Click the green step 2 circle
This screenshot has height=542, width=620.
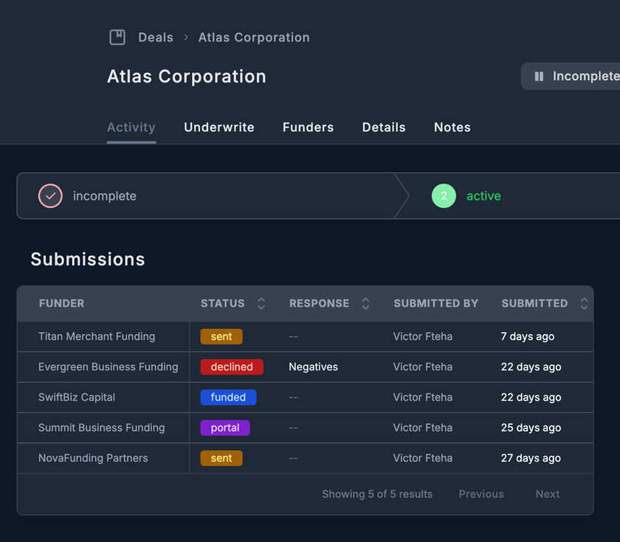(444, 196)
